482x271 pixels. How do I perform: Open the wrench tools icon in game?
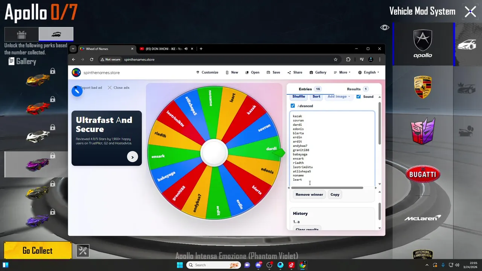(x=83, y=251)
